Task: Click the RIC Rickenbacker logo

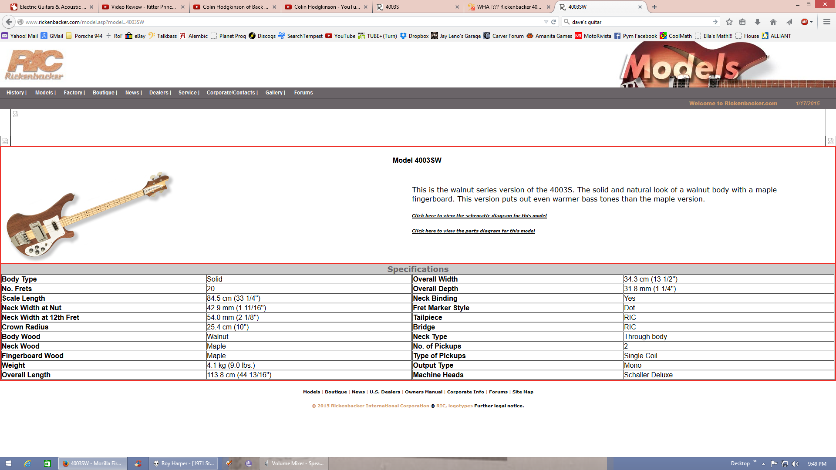Action: coord(34,65)
